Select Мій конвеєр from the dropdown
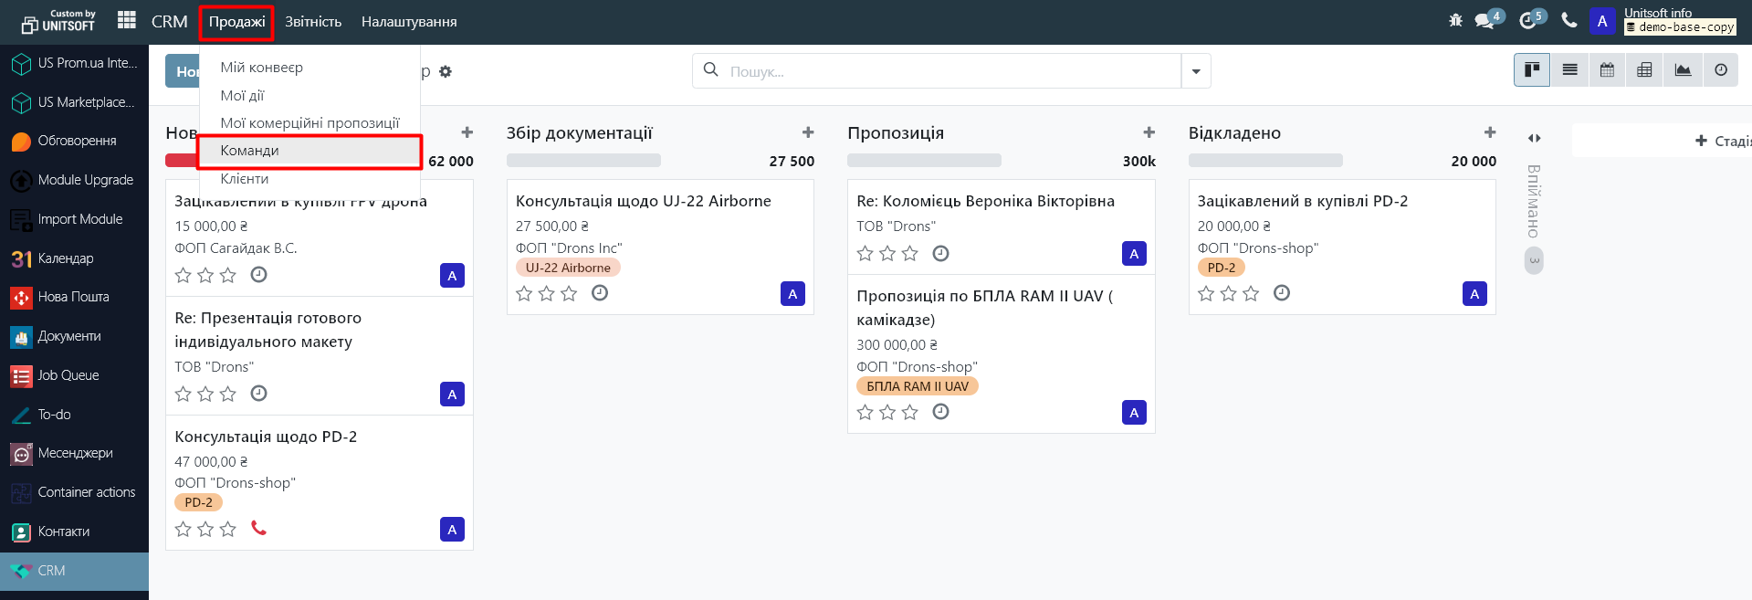This screenshot has height=600, width=1752. pyautogui.click(x=309, y=68)
